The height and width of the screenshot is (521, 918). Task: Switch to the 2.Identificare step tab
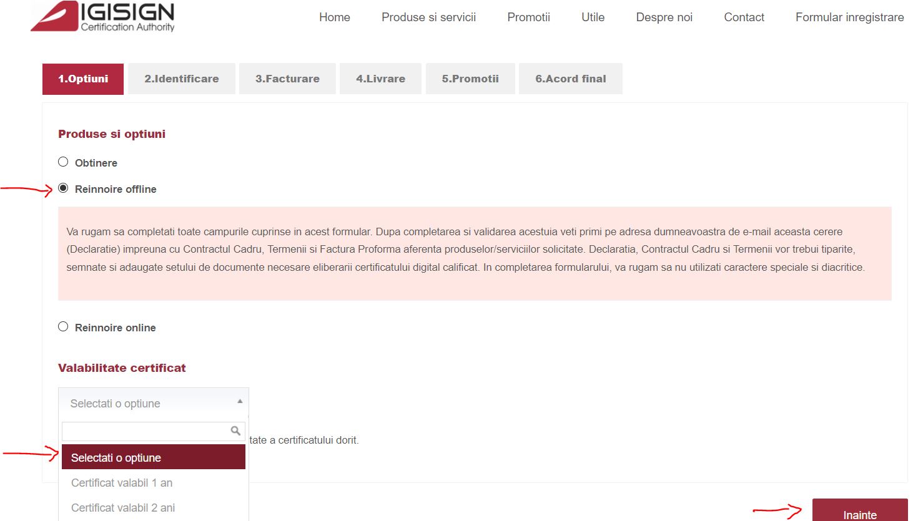182,79
